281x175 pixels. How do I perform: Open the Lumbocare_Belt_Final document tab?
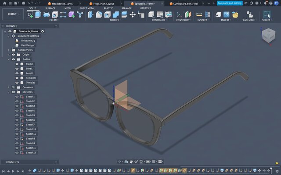(185, 3)
